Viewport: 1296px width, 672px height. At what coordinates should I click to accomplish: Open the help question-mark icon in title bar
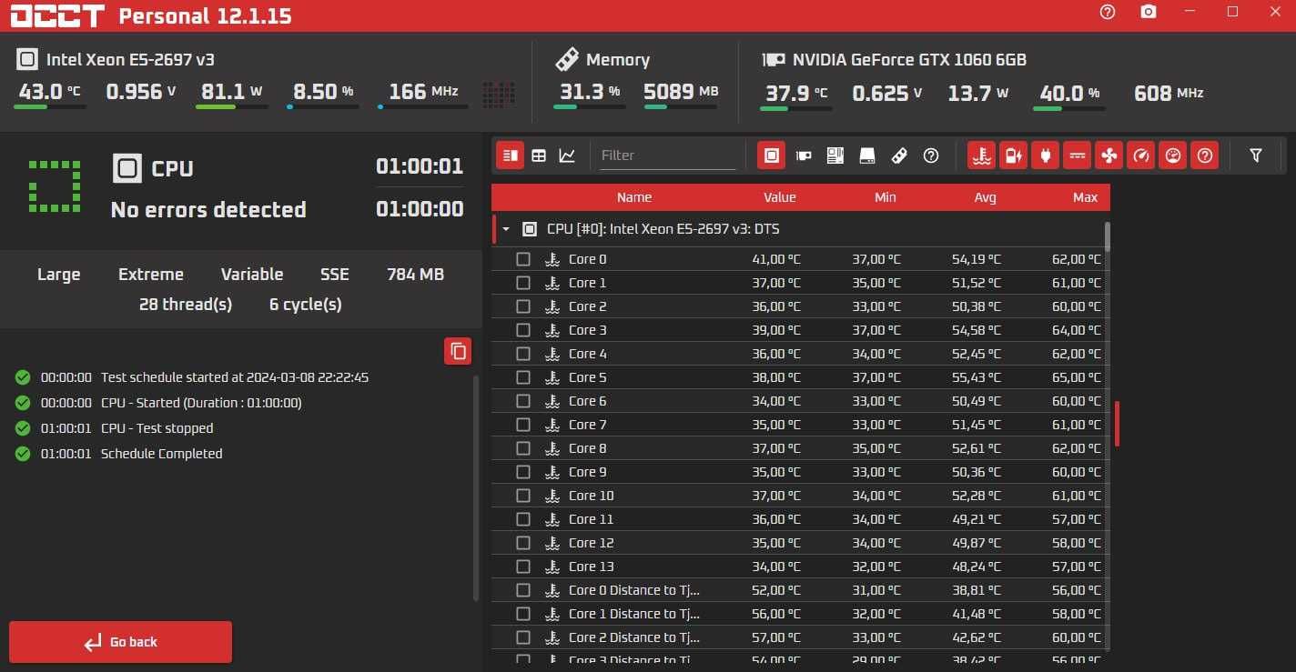(x=1107, y=12)
